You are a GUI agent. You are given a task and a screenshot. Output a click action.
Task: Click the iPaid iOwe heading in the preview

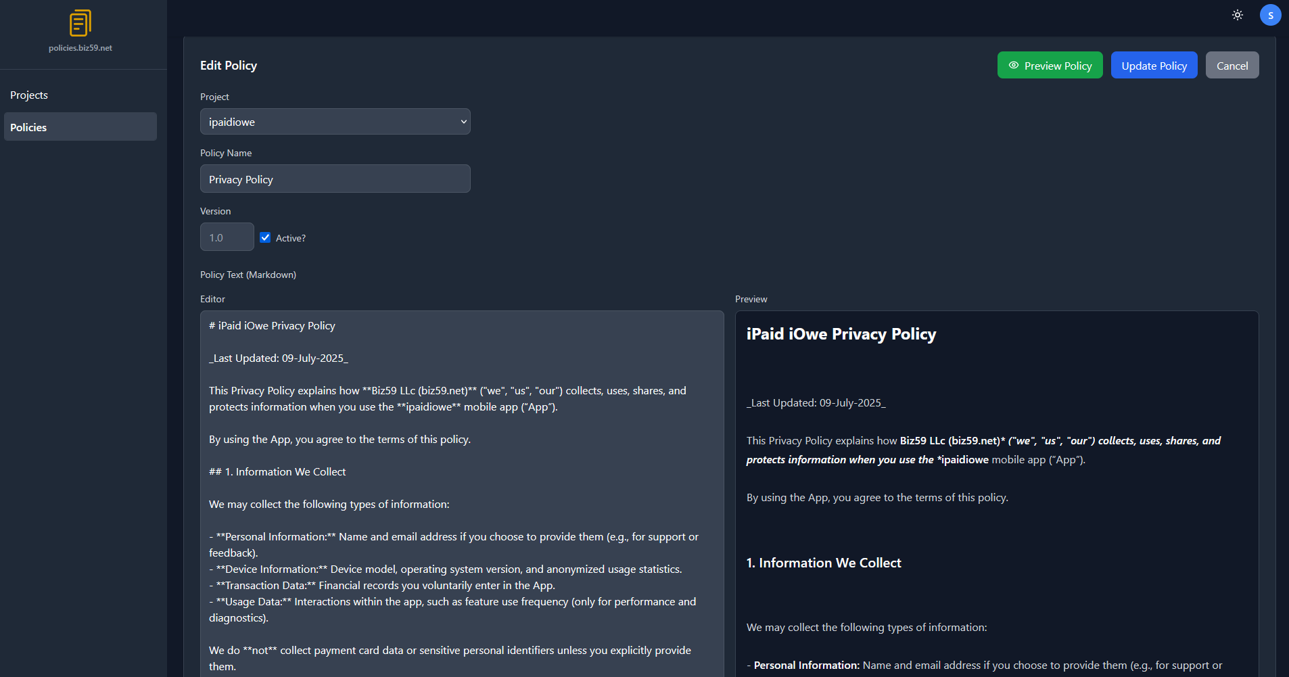click(841, 333)
